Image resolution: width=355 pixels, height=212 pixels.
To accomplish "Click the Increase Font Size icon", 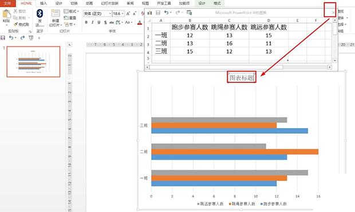I will click(x=128, y=14).
